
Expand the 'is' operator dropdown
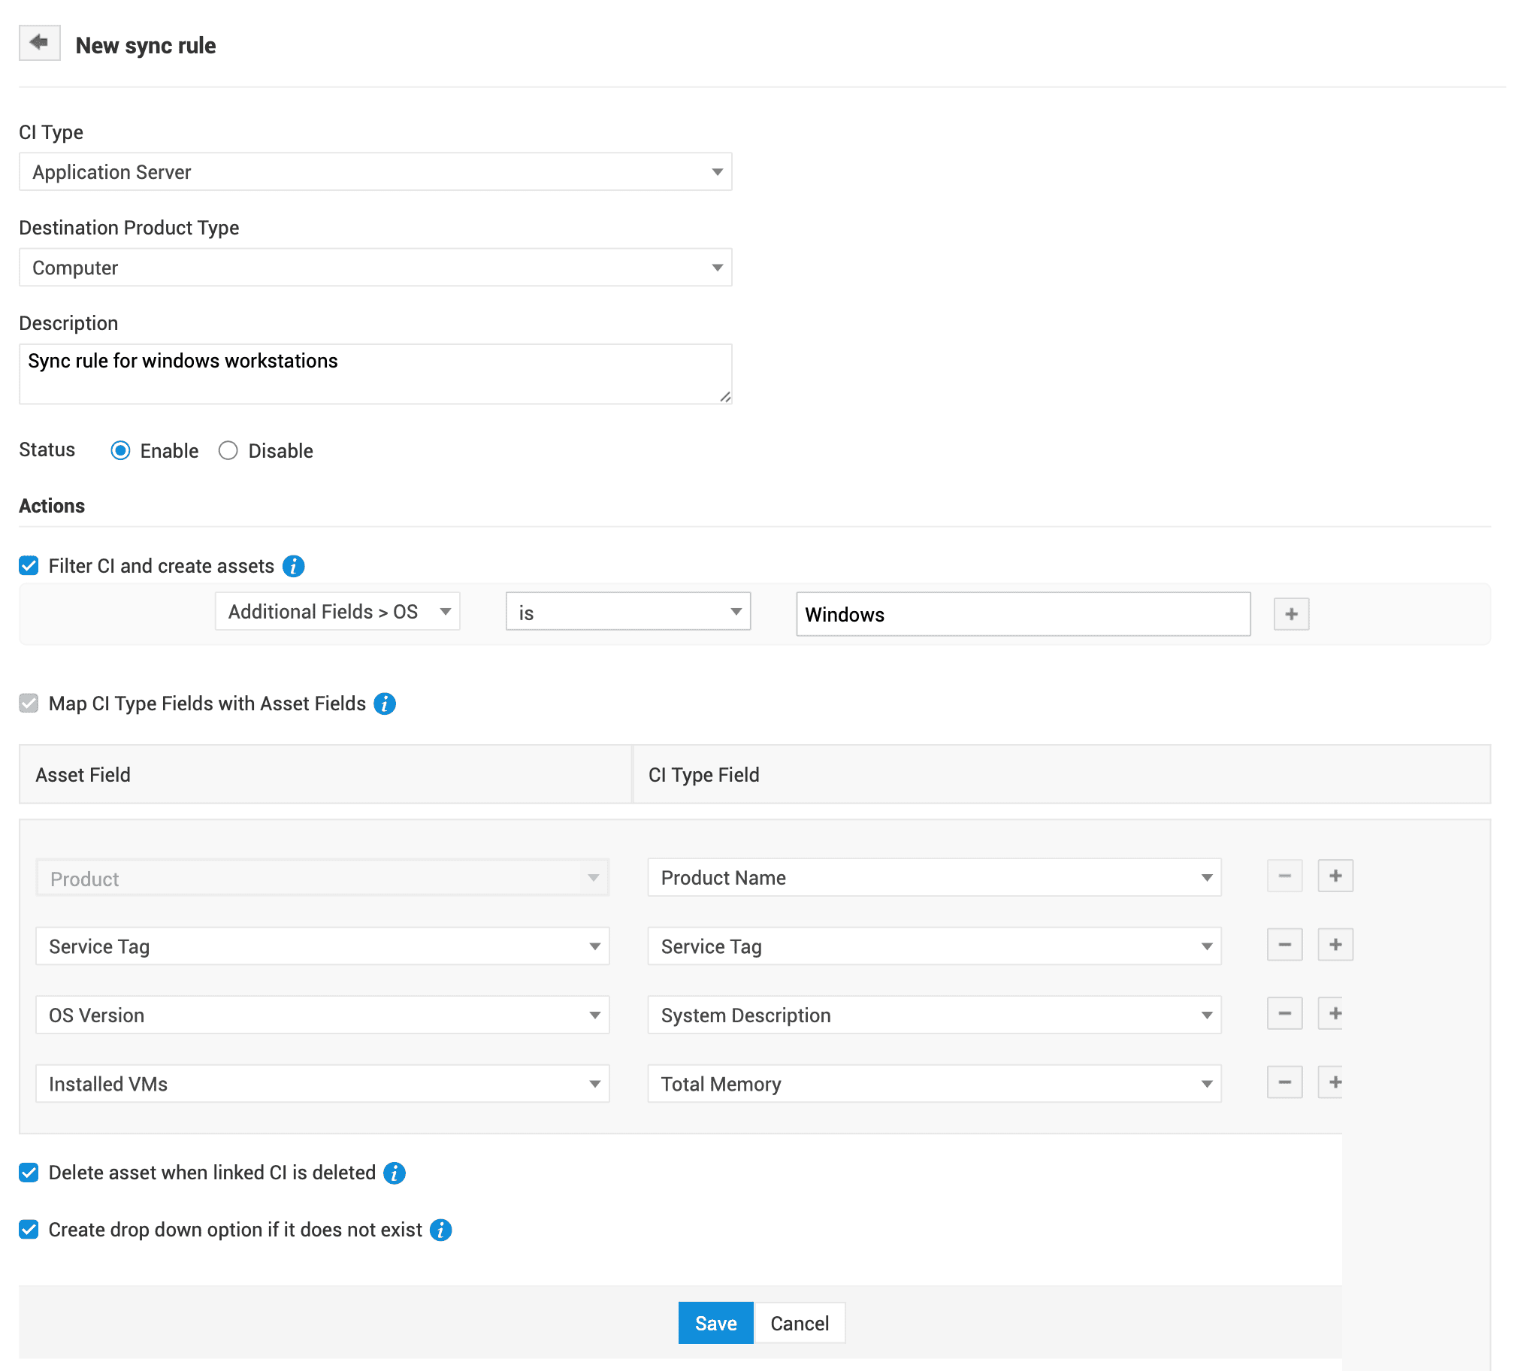point(628,613)
